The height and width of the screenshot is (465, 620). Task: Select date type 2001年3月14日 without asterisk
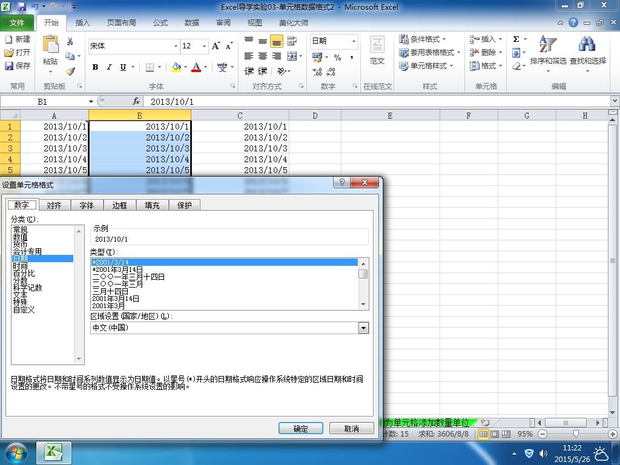(116, 298)
